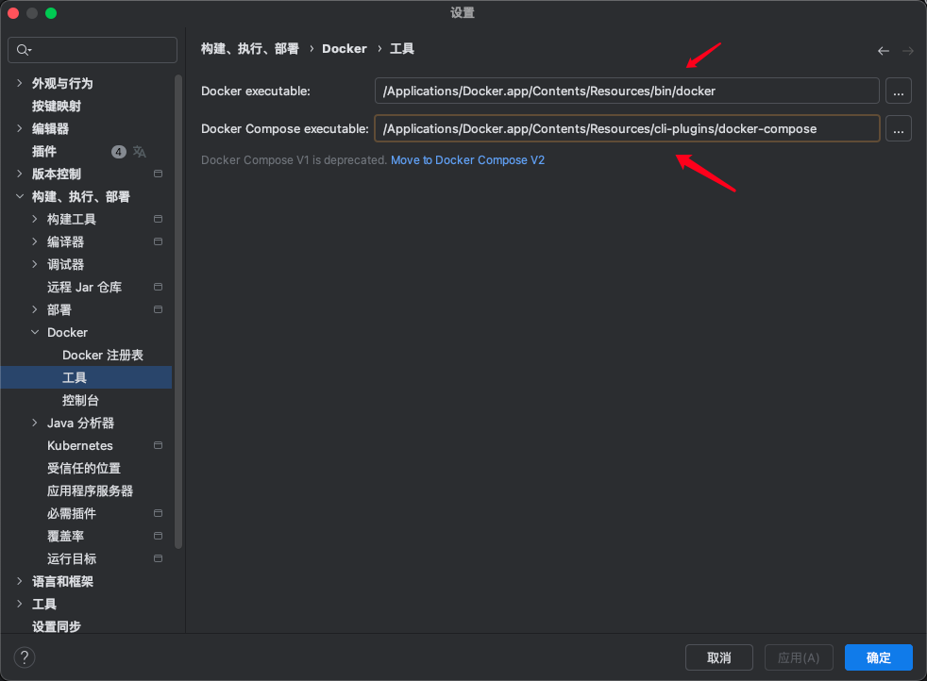Click the 构建、执行、部署 breadcrumb

(x=250, y=48)
